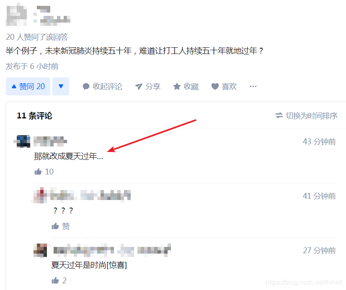Share the answer with the paper-plane icon

139,87
